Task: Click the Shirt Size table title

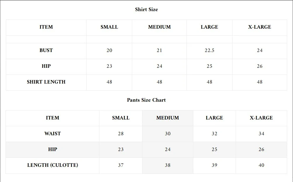Action: pos(146,9)
